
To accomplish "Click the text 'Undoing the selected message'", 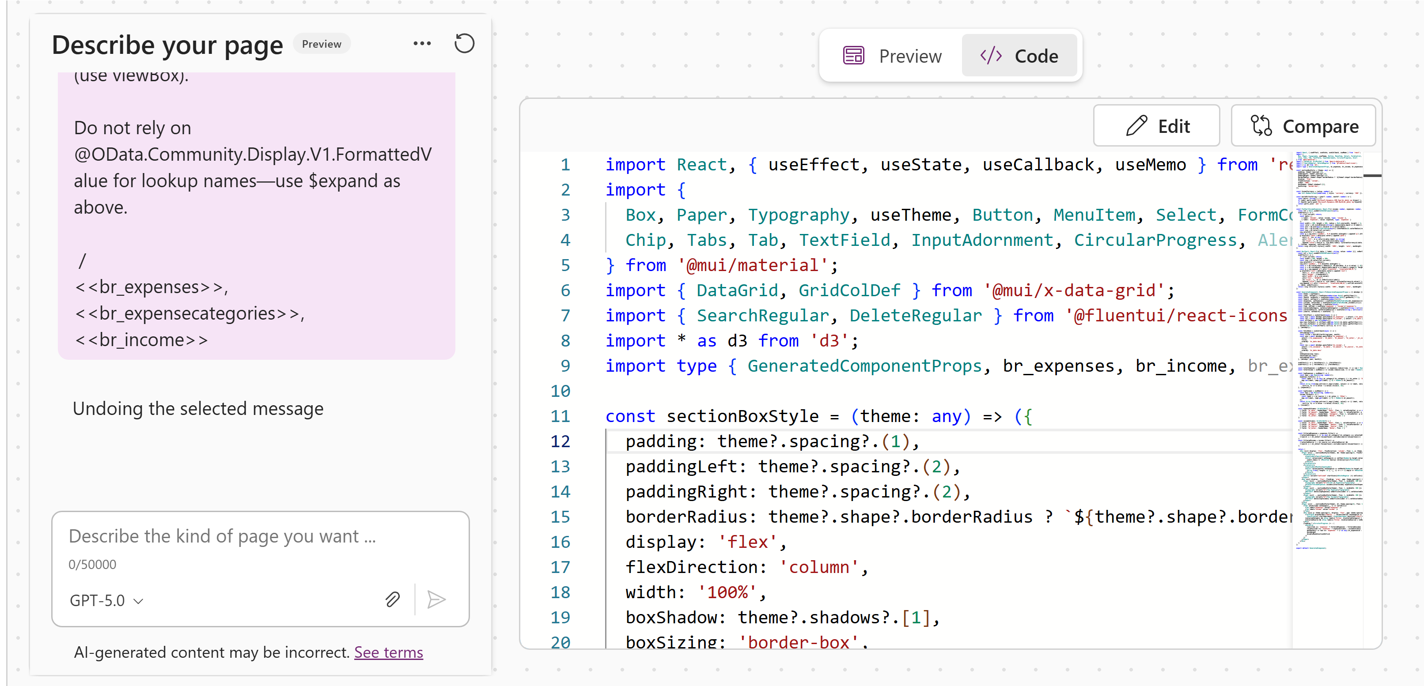I will coord(198,409).
